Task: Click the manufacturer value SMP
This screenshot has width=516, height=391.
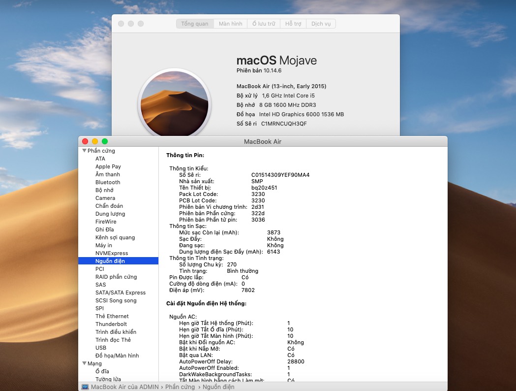Action: coord(257,182)
